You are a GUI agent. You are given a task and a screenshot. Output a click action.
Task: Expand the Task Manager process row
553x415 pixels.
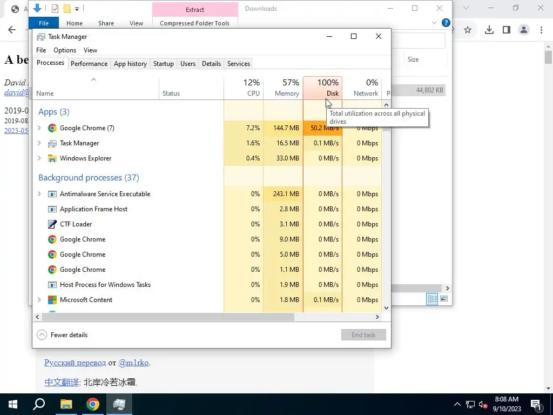coord(39,143)
